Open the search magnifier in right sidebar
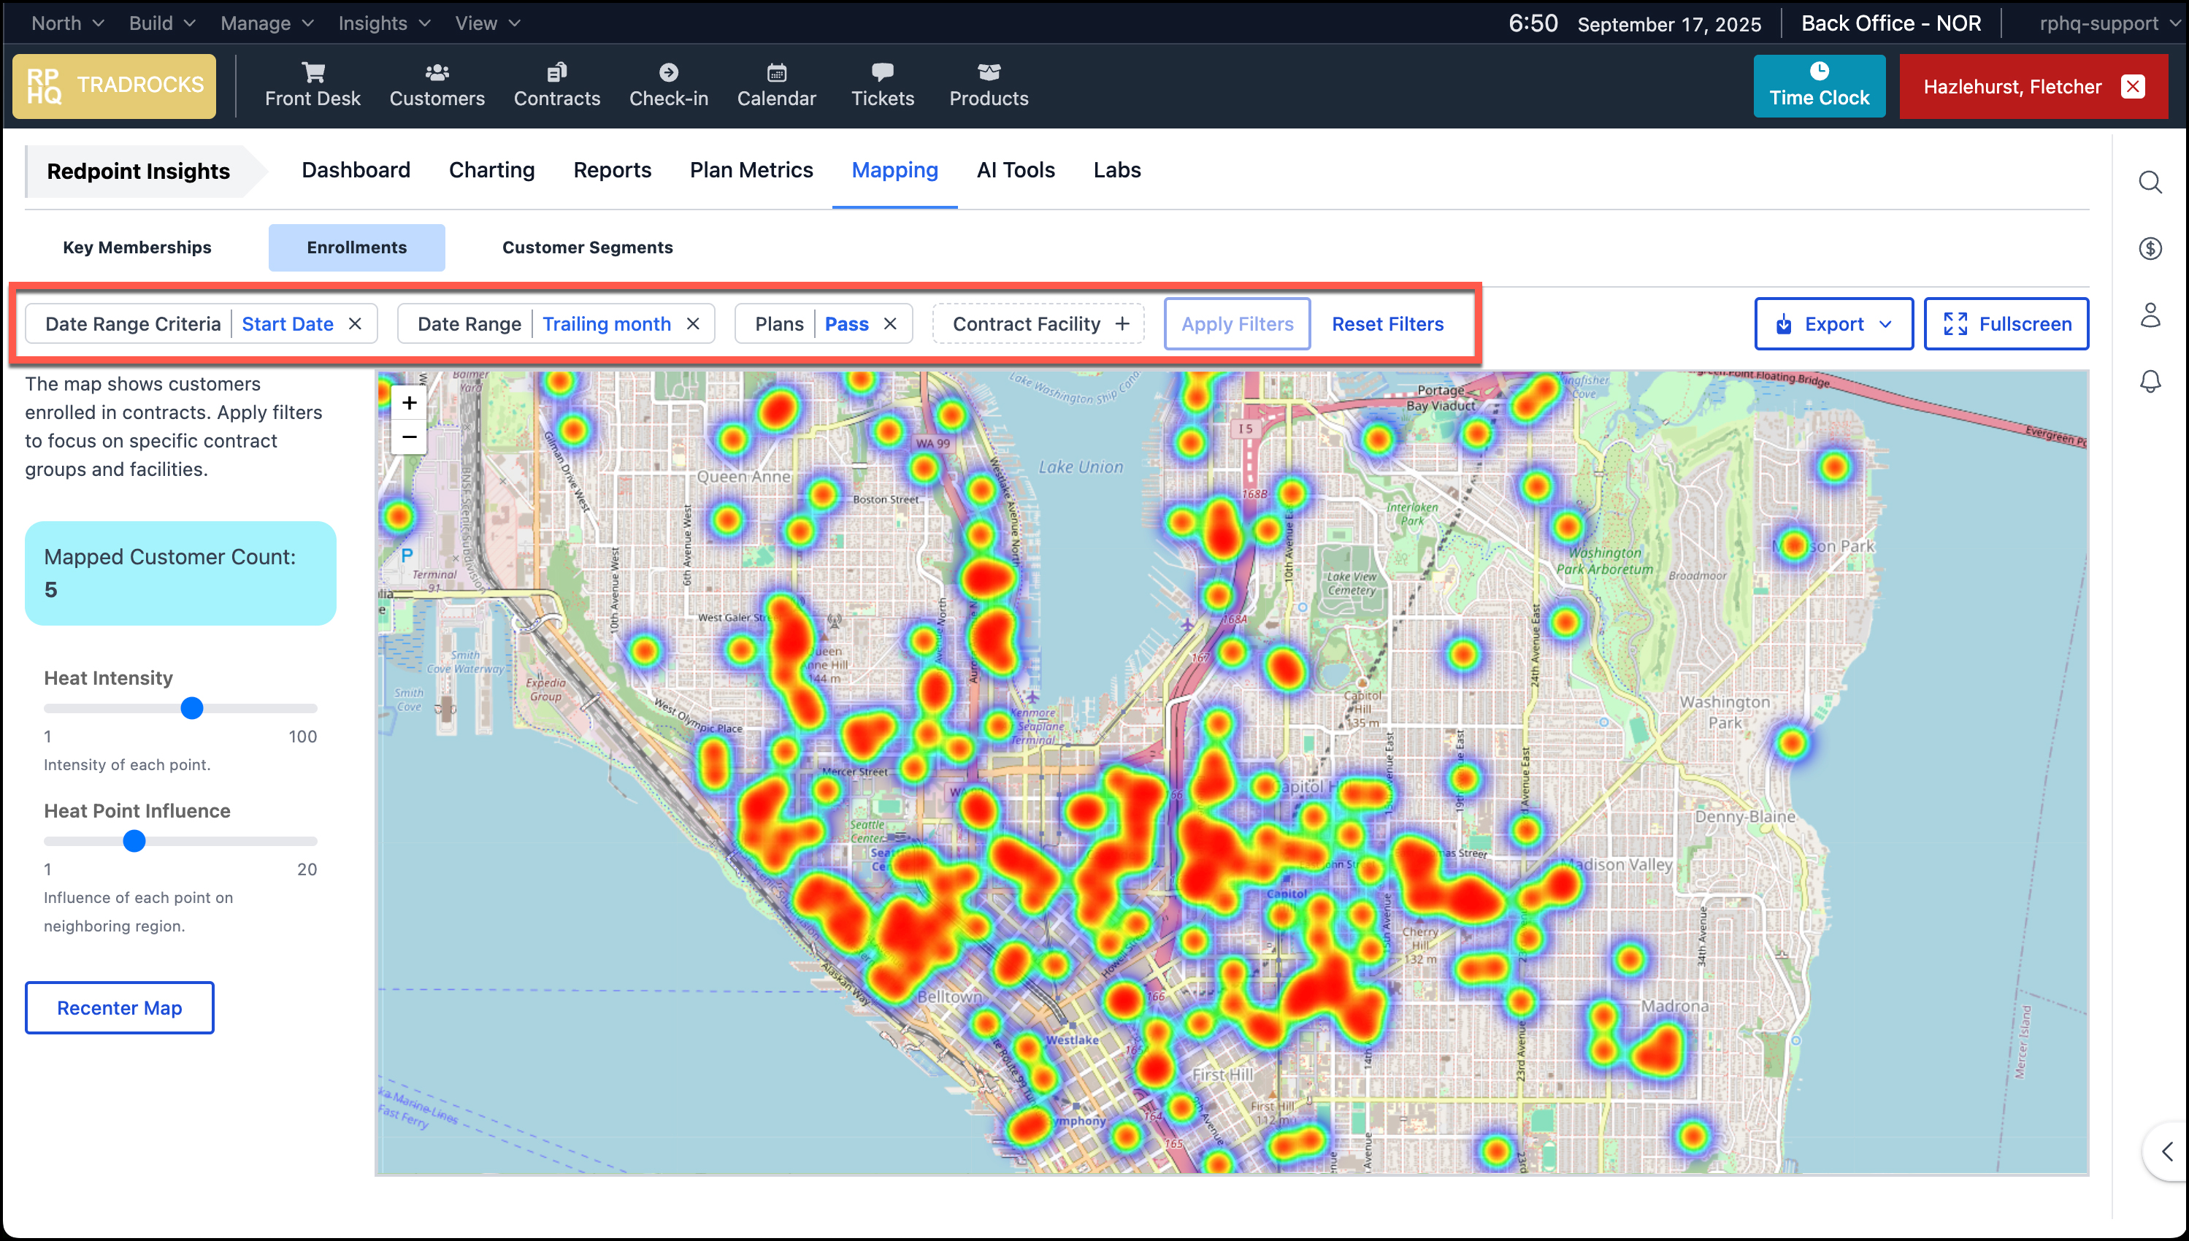The height and width of the screenshot is (1241, 2189). click(x=2150, y=182)
